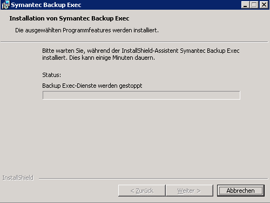Click the 'Dies kann einige Minuten dauern' sentence
The height and width of the screenshot is (203, 270).
pos(112,58)
